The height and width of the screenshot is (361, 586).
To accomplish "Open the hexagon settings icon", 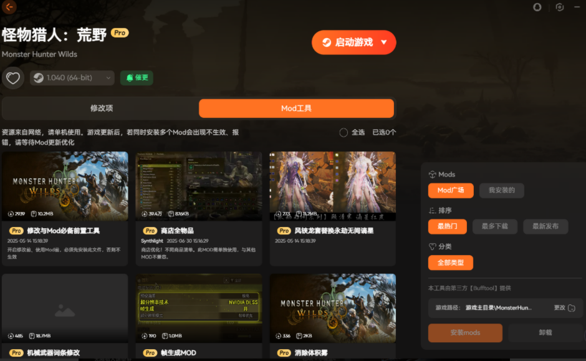I will click(x=559, y=7).
